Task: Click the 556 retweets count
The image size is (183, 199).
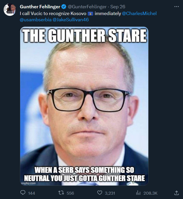Action: click(x=70, y=193)
